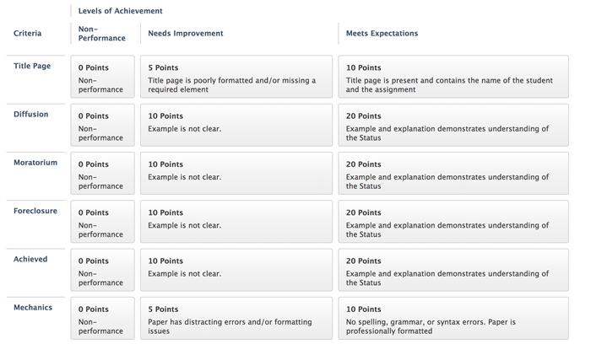Click 0 Points cell in Foreclosure row

102,222
